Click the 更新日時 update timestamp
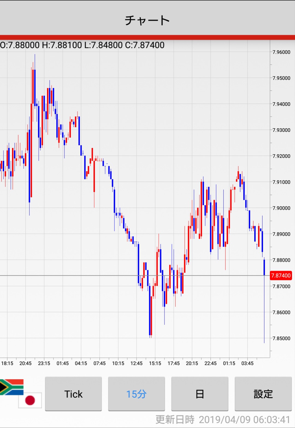Viewport: 295px width, 428px height. pyautogui.click(x=223, y=420)
